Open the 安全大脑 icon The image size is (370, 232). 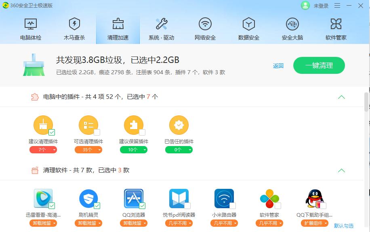coord(292,24)
